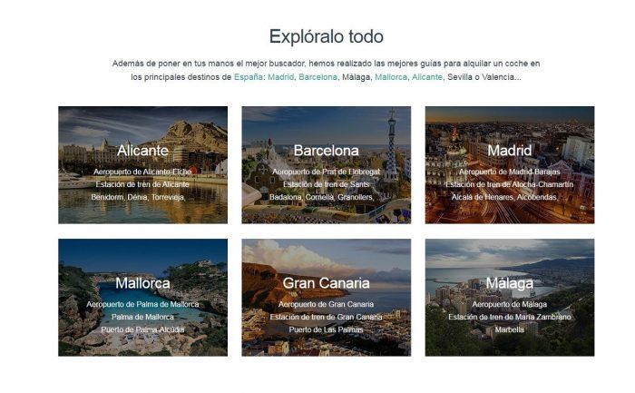Visit the Mallorca link in the paragraph
Screen dimensions: 635x393
391,77
